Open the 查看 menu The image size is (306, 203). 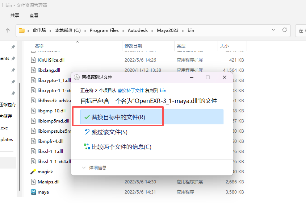(34, 16)
